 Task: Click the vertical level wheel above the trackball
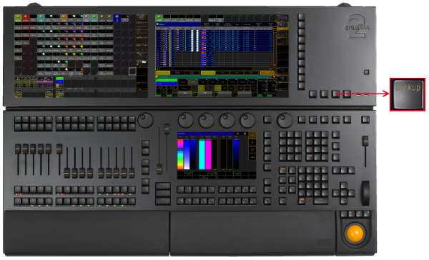pyautogui.click(x=365, y=193)
